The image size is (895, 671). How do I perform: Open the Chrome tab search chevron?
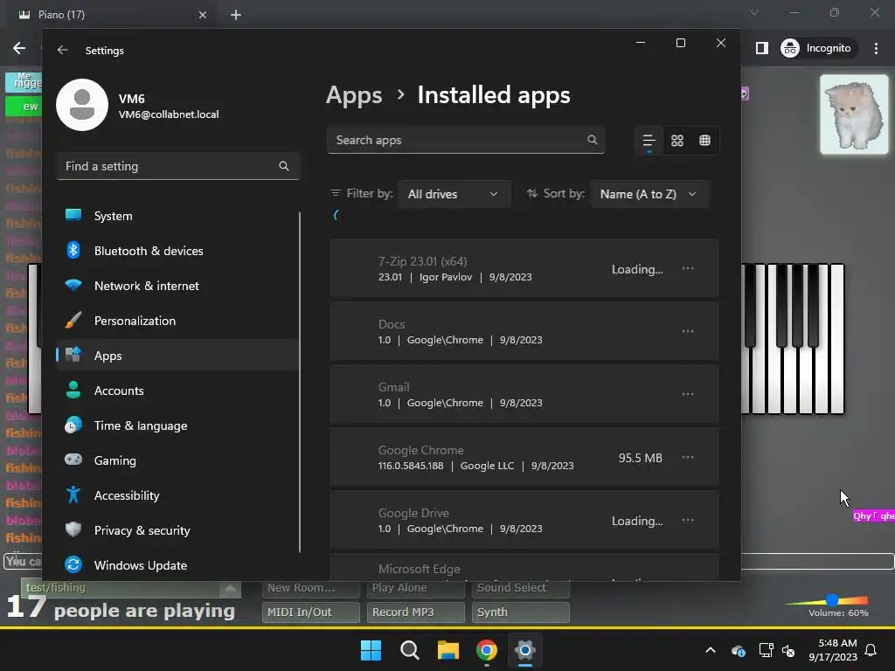(754, 12)
